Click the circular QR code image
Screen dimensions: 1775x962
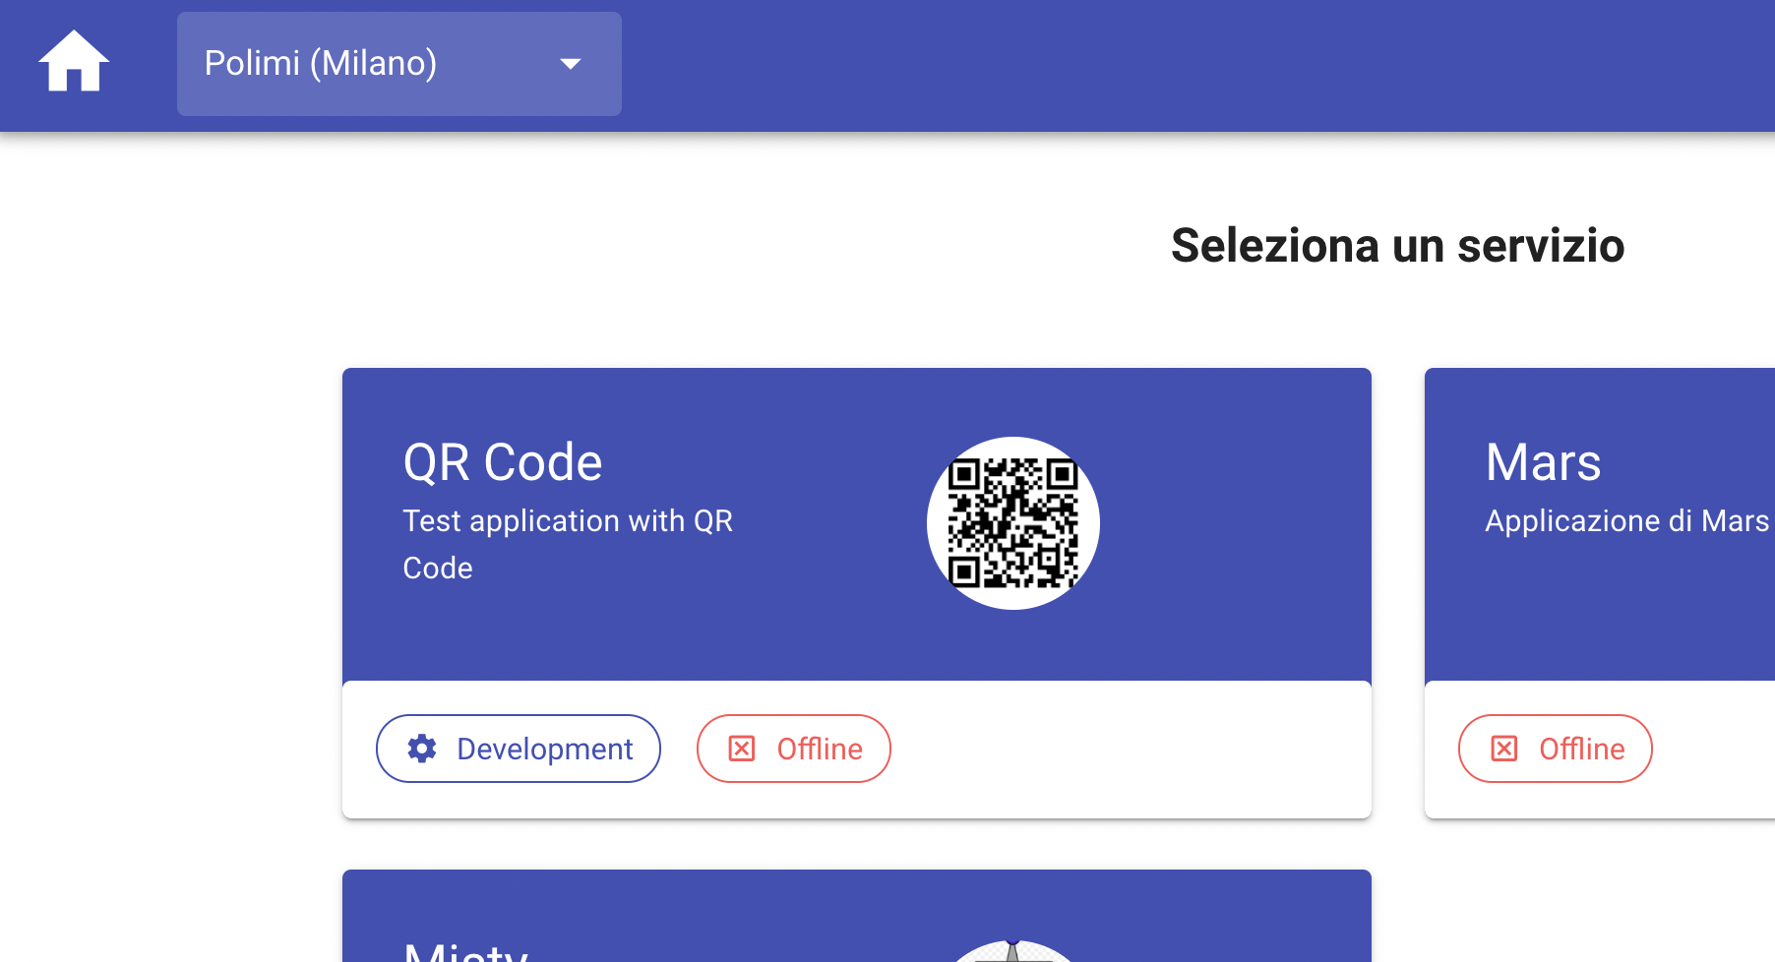[x=1012, y=523]
